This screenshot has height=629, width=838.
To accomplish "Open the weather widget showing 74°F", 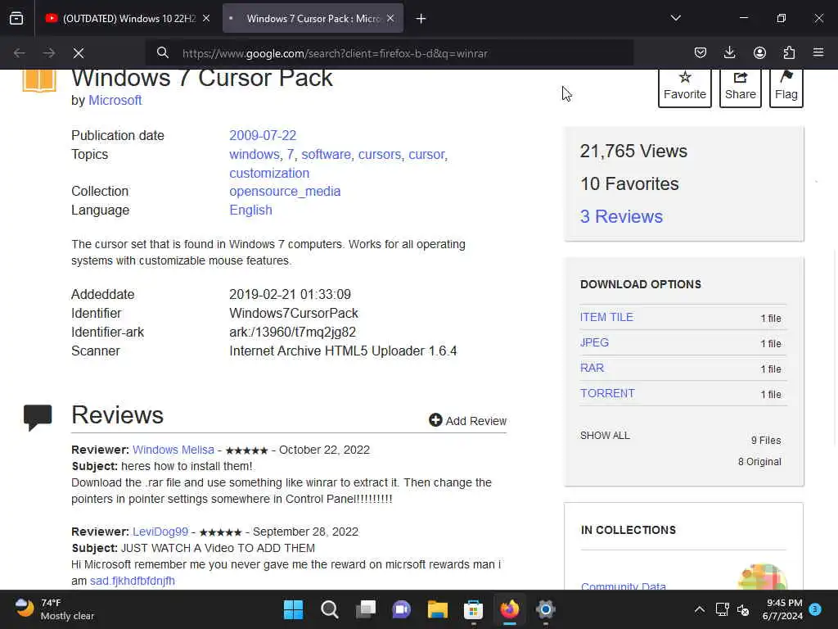I will coord(53,609).
